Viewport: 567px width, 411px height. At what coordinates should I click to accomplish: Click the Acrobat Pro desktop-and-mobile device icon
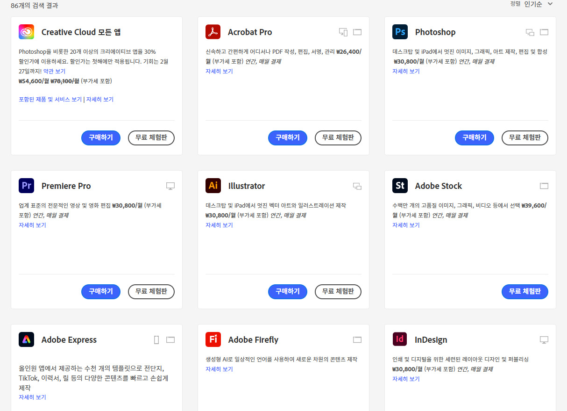coord(343,32)
